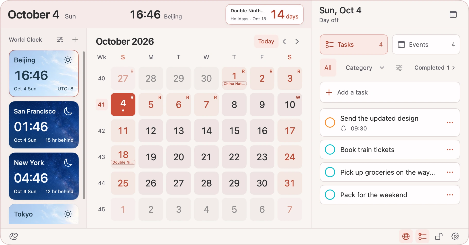Click the unlock icon in bottom bar
The image size is (469, 245).
(439, 236)
